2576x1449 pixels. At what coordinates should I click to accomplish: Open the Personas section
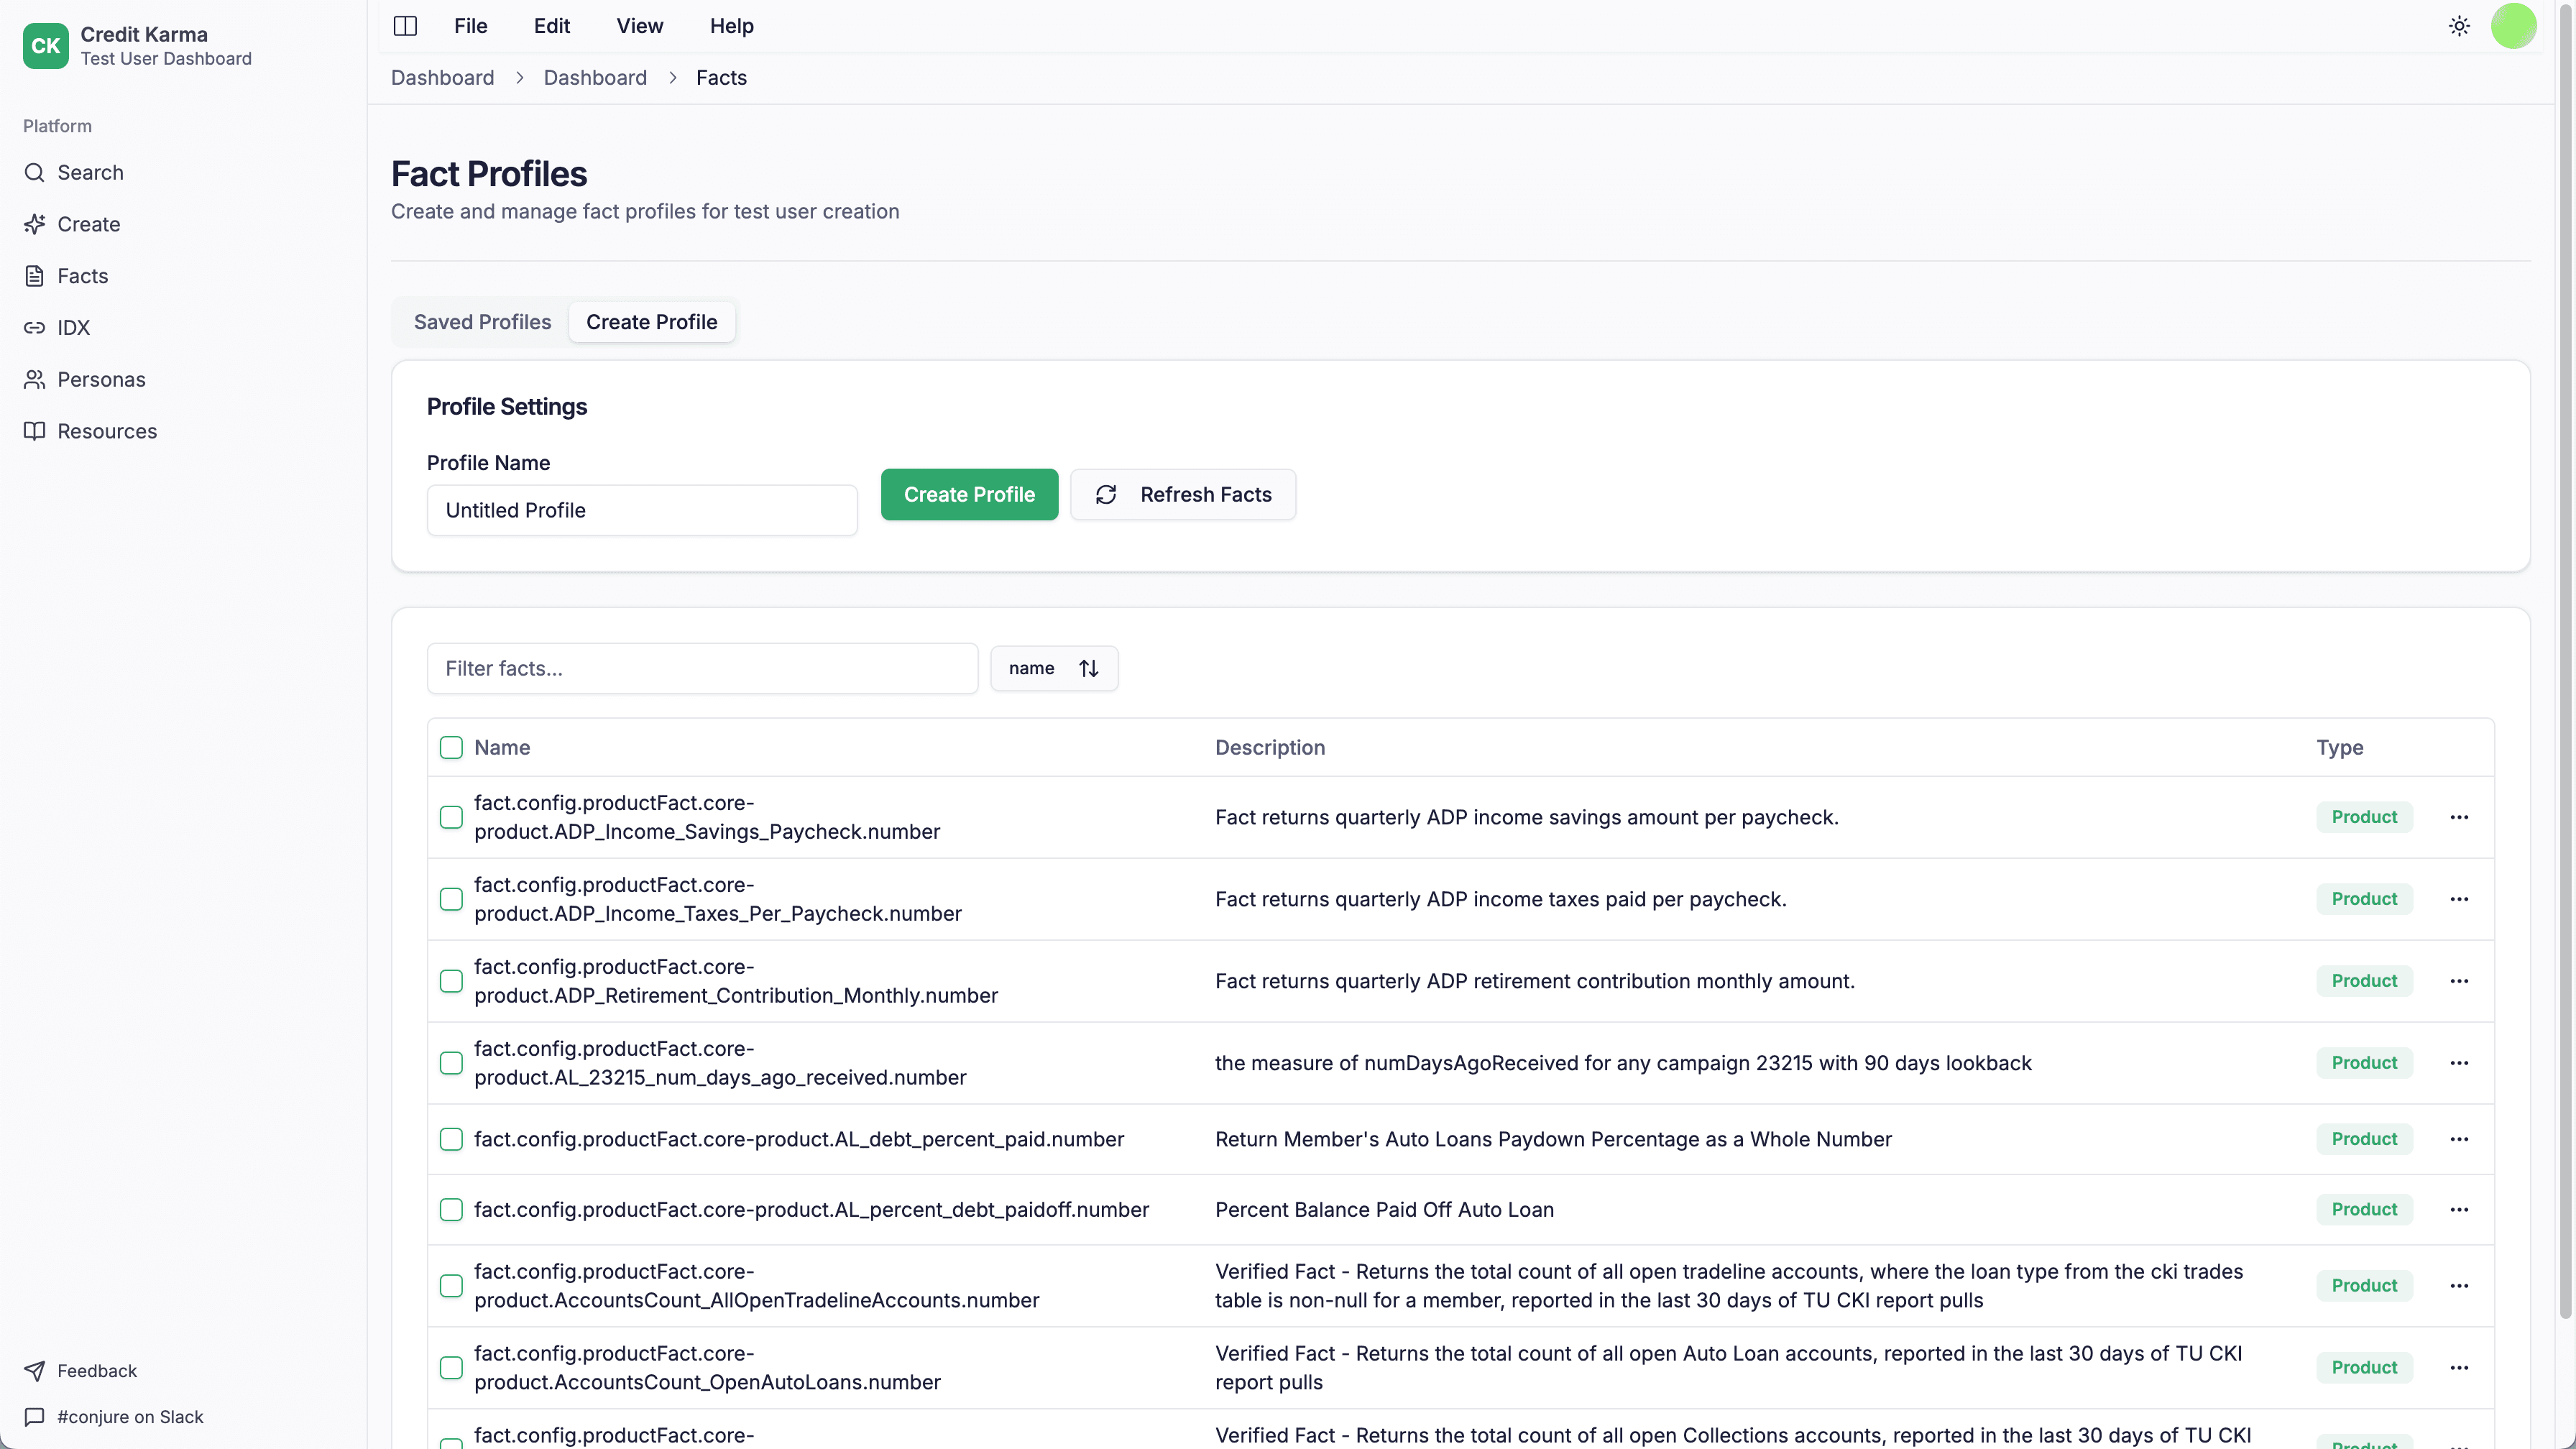[x=101, y=379]
